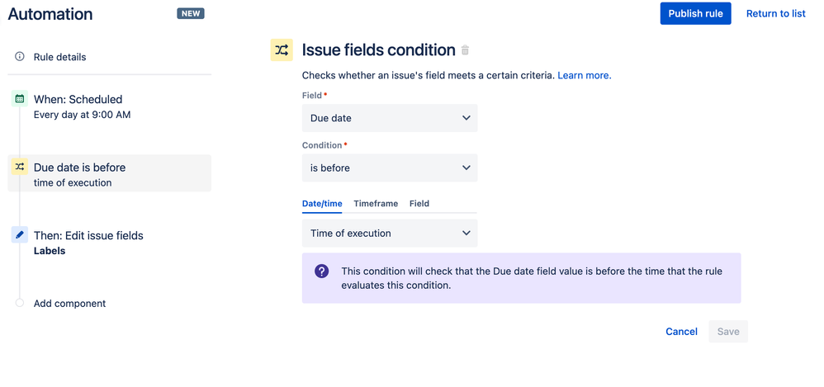The height and width of the screenshot is (387, 824).
Task: Cancel the condition changes
Action: click(681, 332)
